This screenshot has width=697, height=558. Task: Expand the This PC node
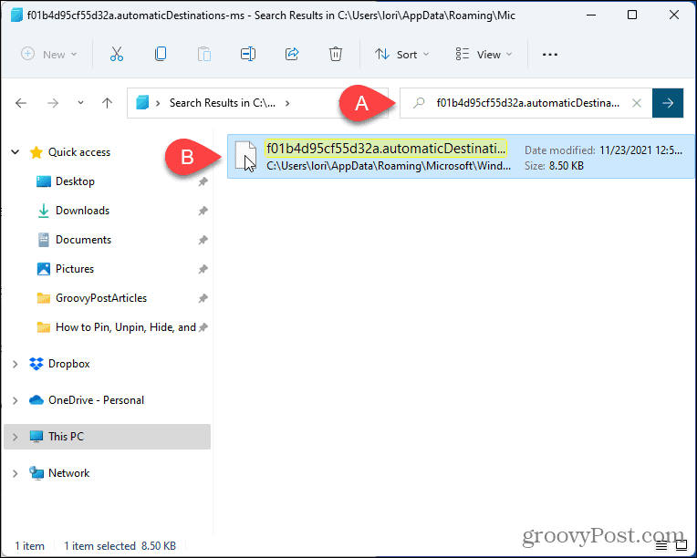click(16, 437)
